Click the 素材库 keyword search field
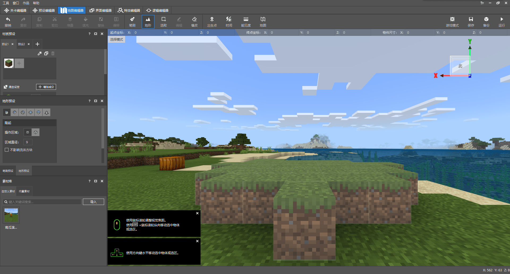 click(42, 202)
